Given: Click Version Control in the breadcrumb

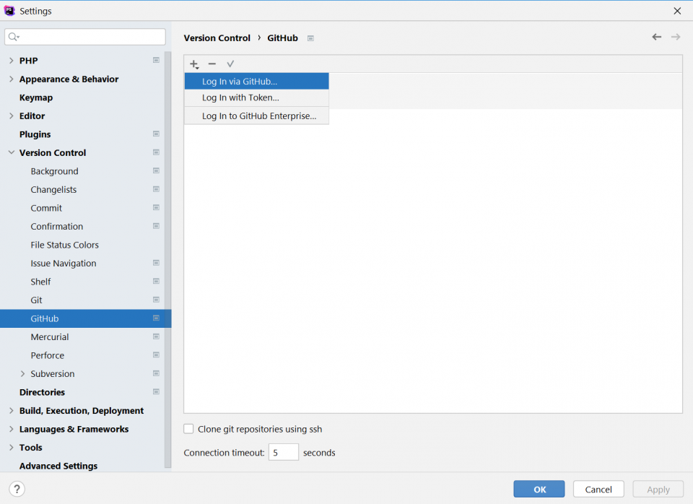Looking at the screenshot, I should [x=217, y=38].
